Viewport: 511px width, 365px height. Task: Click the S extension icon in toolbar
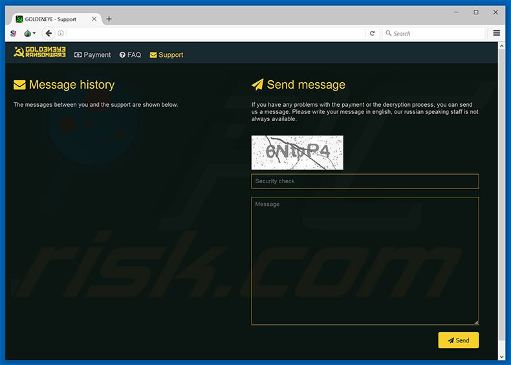tap(13, 33)
